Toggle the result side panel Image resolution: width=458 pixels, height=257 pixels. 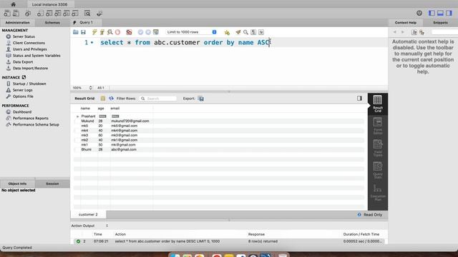359,99
